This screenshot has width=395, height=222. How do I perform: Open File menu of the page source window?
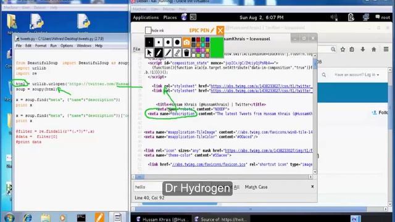[136, 49]
